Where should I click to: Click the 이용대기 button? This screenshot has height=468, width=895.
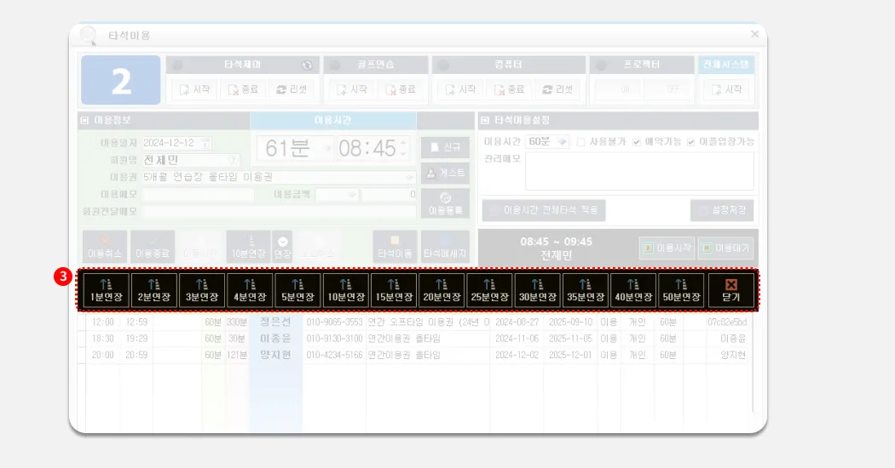tap(725, 248)
